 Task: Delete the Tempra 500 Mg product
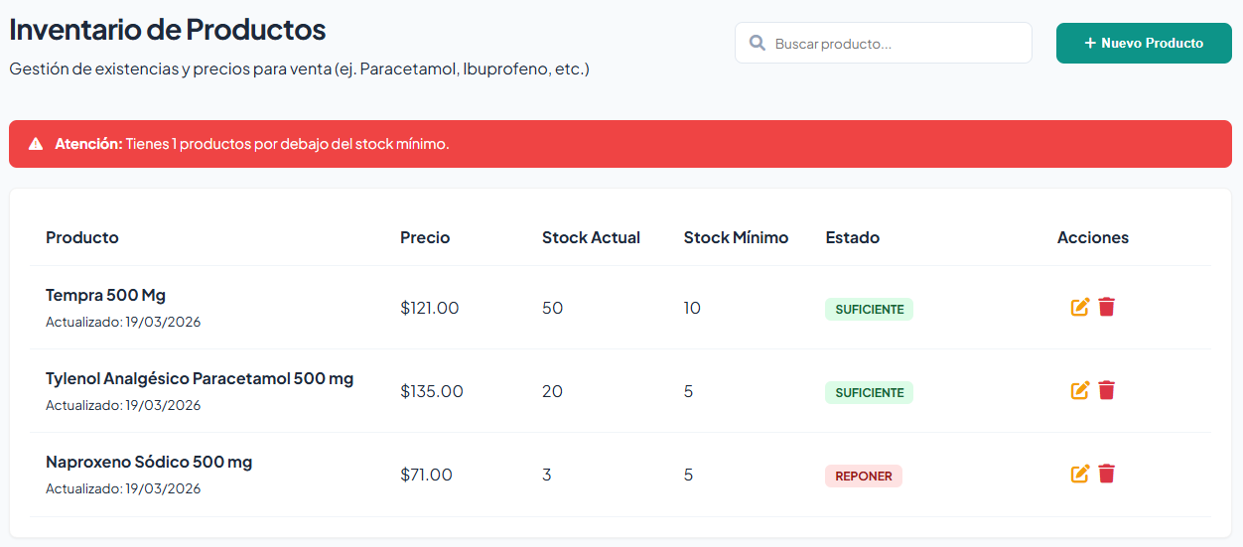[1107, 308]
